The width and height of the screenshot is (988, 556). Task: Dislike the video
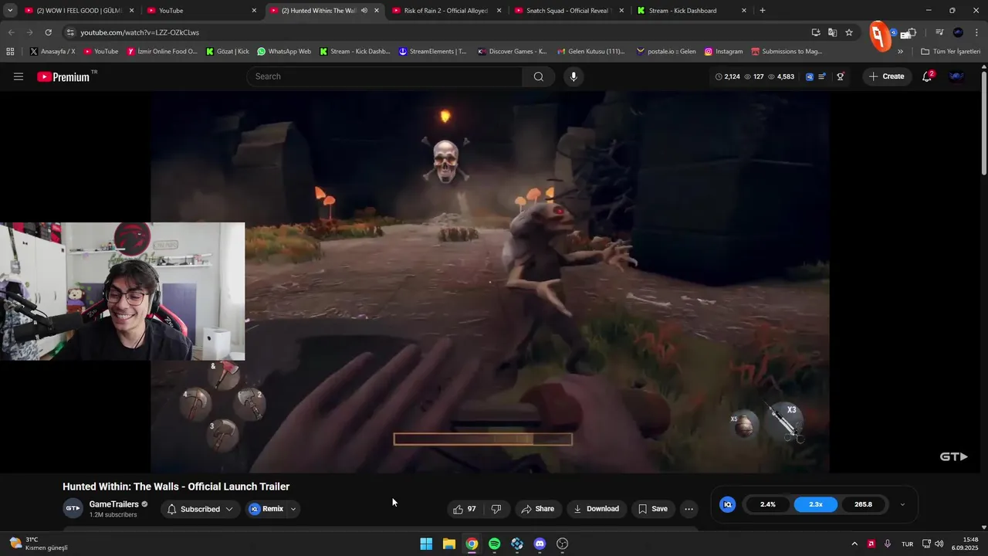[x=496, y=509]
